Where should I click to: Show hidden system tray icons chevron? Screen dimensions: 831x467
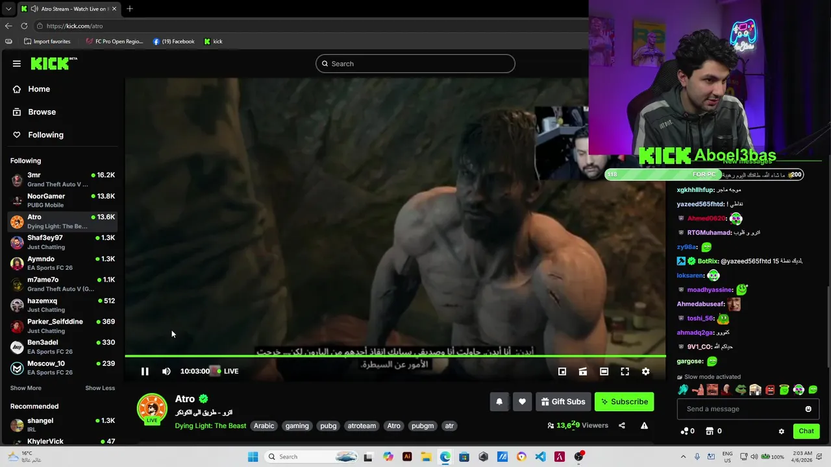tap(684, 457)
